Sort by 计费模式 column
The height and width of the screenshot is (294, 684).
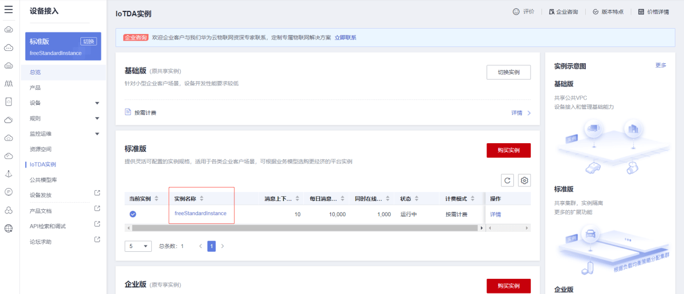[473, 199]
